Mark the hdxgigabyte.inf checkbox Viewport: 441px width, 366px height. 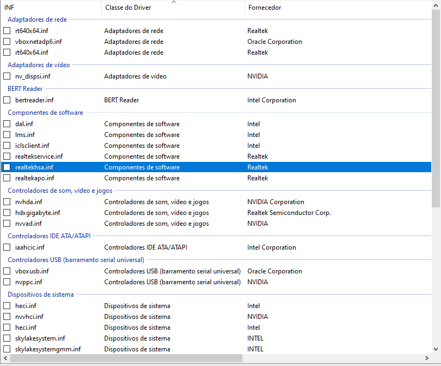(7, 213)
